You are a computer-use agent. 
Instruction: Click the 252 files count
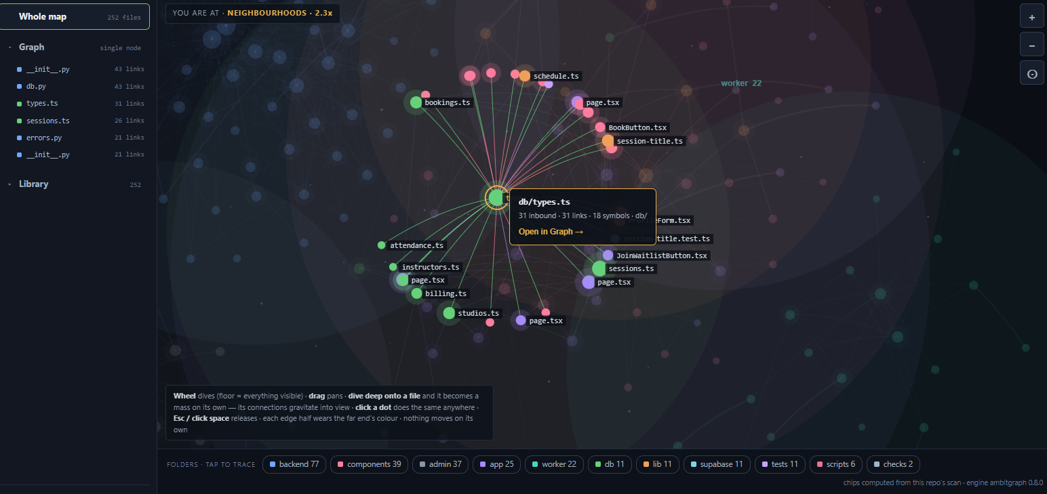(124, 18)
